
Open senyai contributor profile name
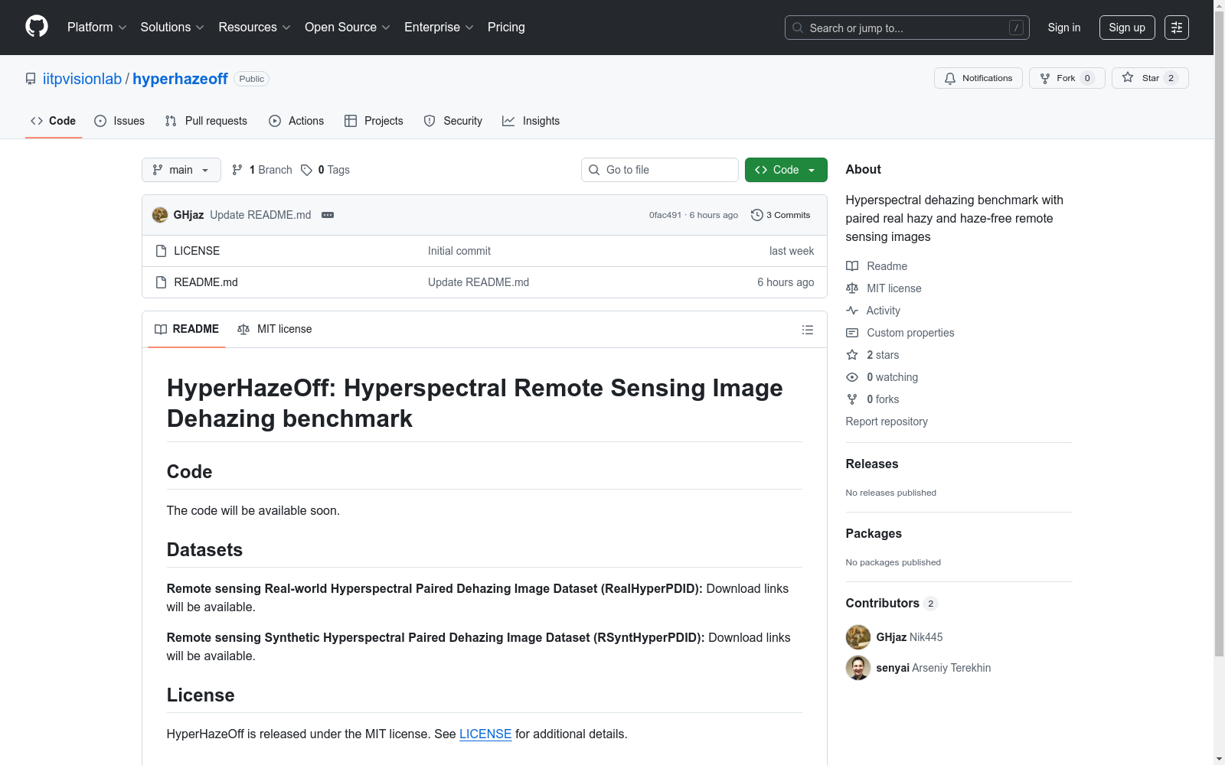point(893,668)
